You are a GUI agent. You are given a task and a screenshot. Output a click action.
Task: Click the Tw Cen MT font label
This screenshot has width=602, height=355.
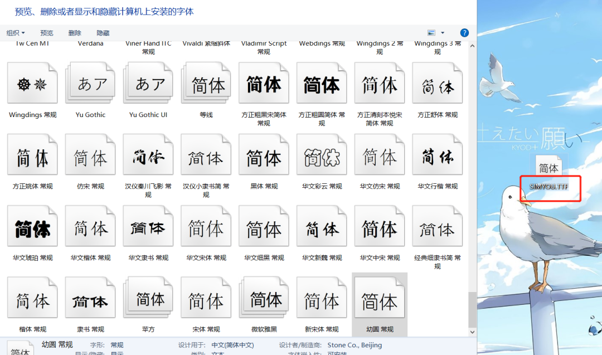33,43
